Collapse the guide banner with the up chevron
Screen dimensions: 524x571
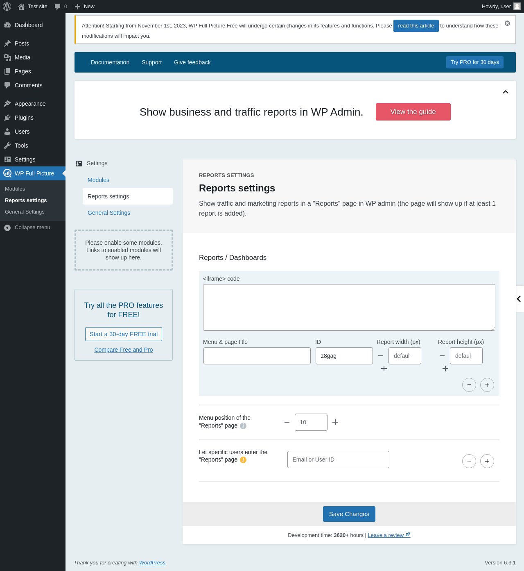pyautogui.click(x=506, y=92)
